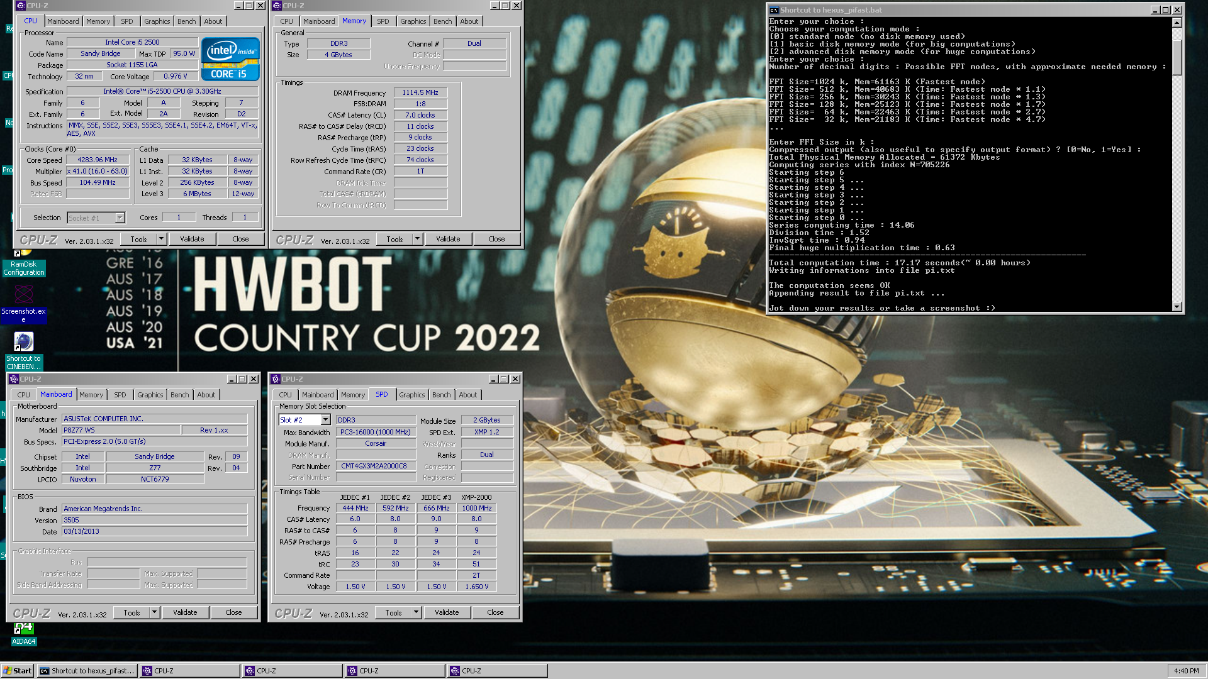Click the CAS# Latency 7.0 clocks value
This screenshot has width=1208, height=679.
(420, 115)
